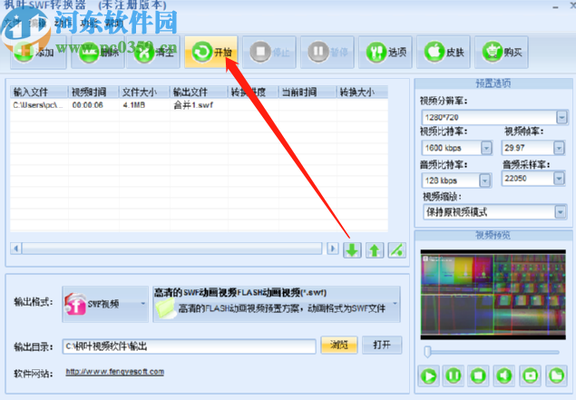Image resolution: width=576 pixels, height=400 pixels.
Task: Click the 视频时间 column header
Action: pyautogui.click(x=93, y=92)
